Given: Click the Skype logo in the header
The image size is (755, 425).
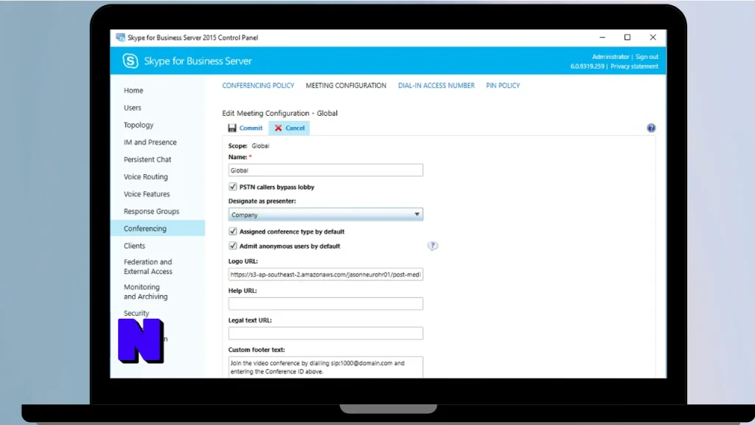Looking at the screenshot, I should point(130,61).
